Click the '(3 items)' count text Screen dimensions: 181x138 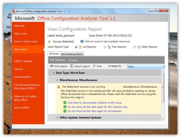[x=73, y=60]
